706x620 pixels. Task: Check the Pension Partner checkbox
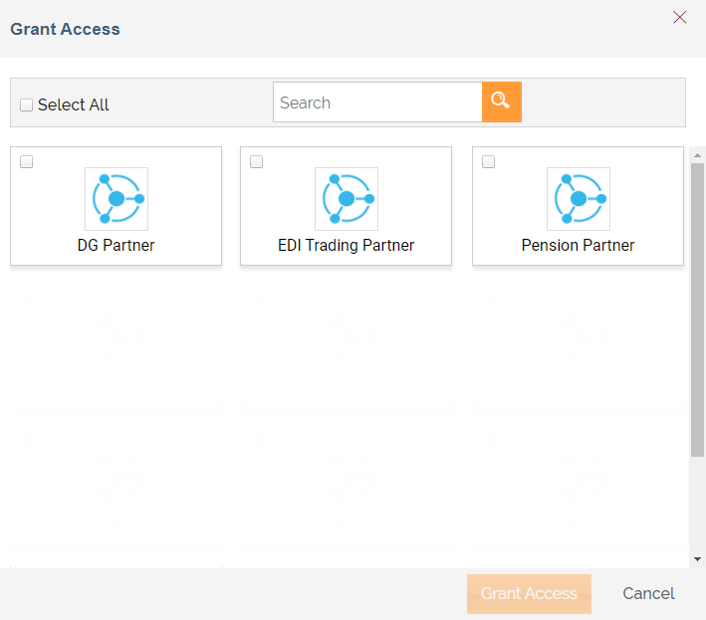coord(489,162)
